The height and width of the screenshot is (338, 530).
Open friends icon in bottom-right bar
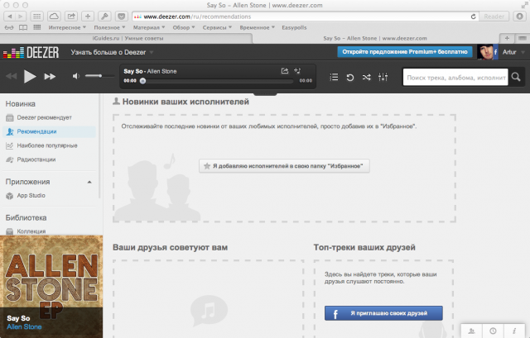coord(471,331)
